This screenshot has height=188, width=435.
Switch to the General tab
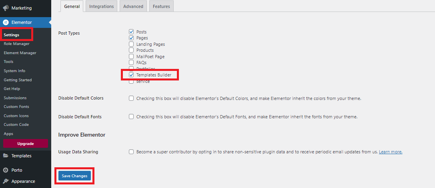coord(72,6)
